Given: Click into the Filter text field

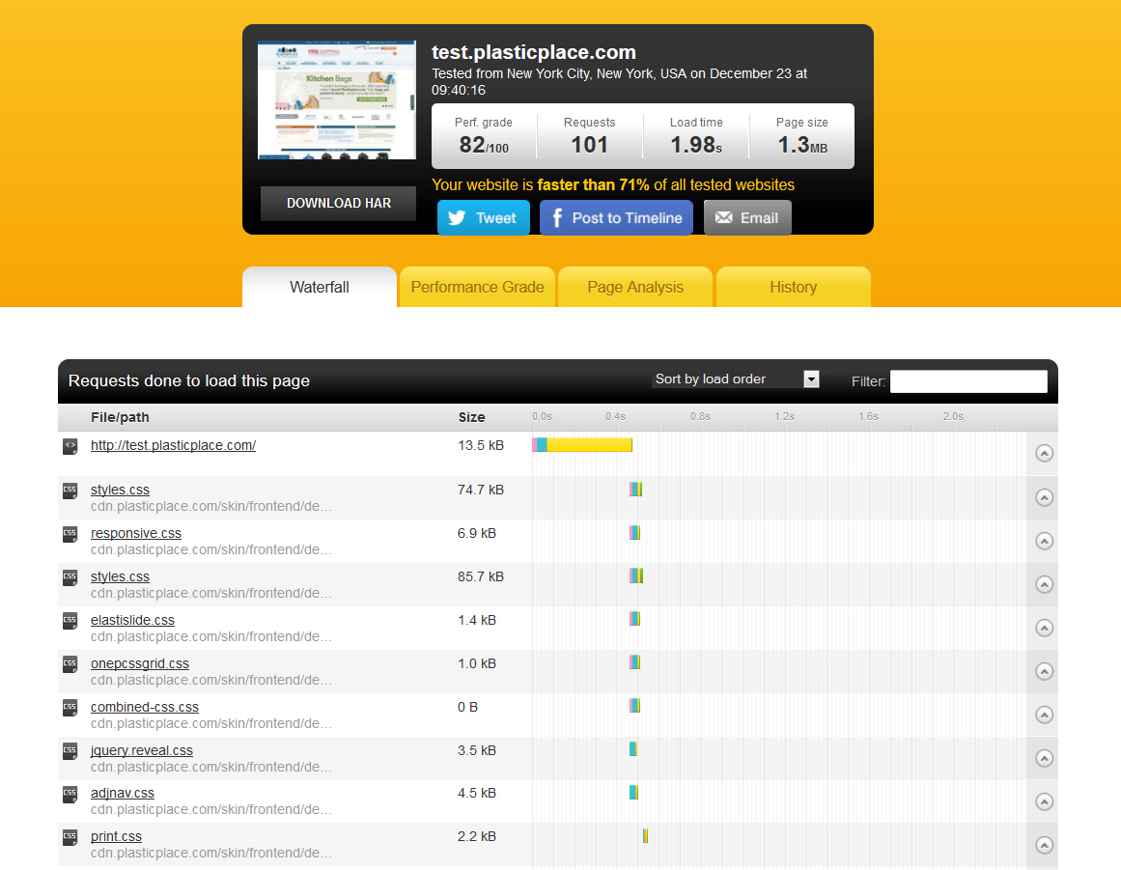Looking at the screenshot, I should tap(967, 381).
